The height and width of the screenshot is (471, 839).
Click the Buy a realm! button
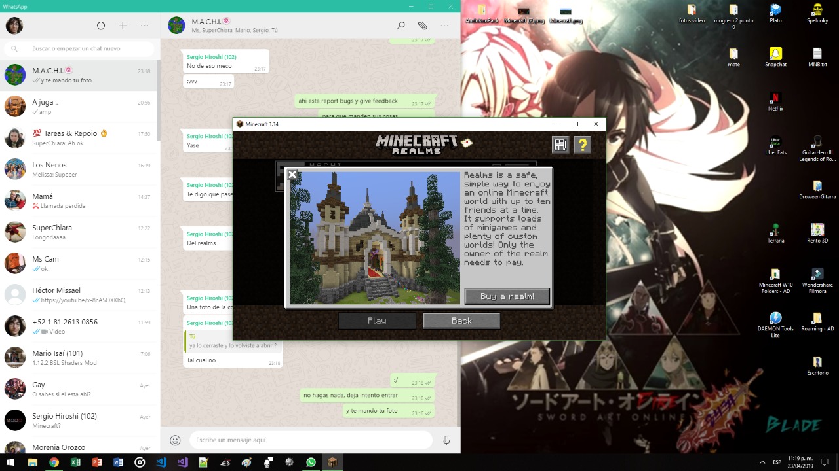click(507, 296)
